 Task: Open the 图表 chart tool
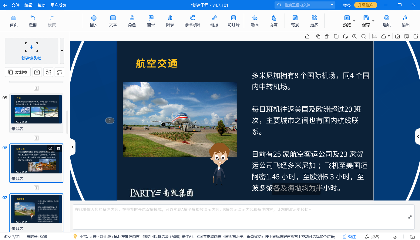tap(170, 21)
